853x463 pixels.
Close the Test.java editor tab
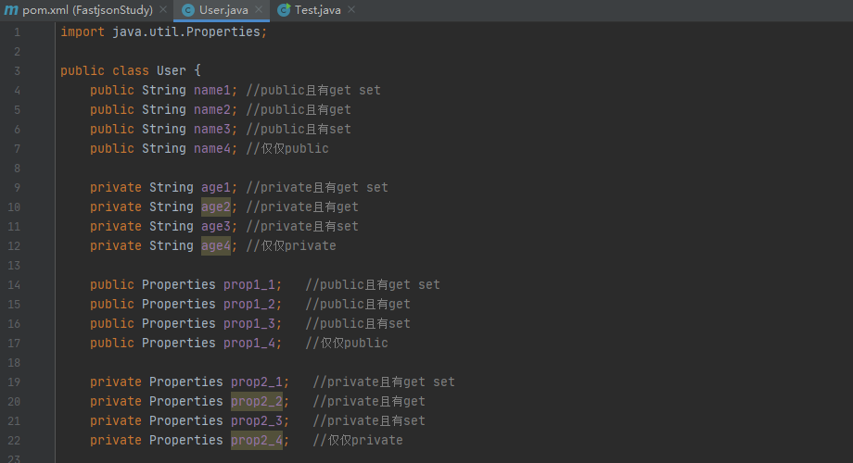(351, 10)
